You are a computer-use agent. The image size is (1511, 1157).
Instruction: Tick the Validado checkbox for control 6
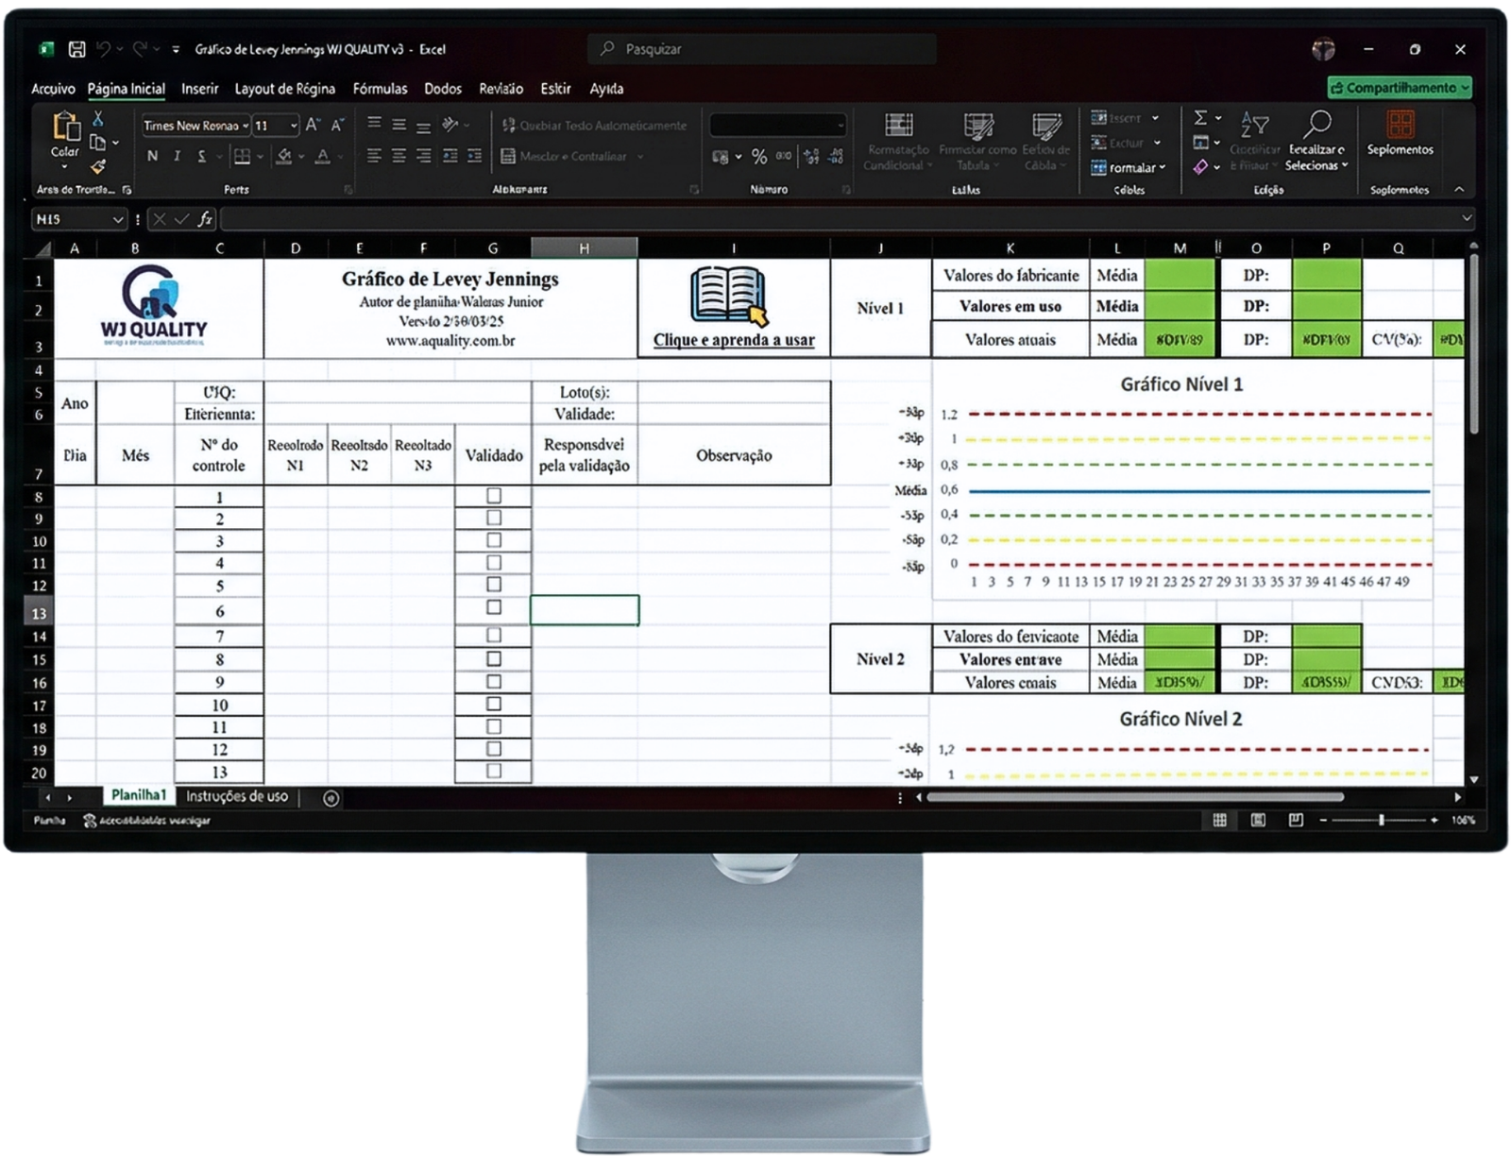coord(493,608)
